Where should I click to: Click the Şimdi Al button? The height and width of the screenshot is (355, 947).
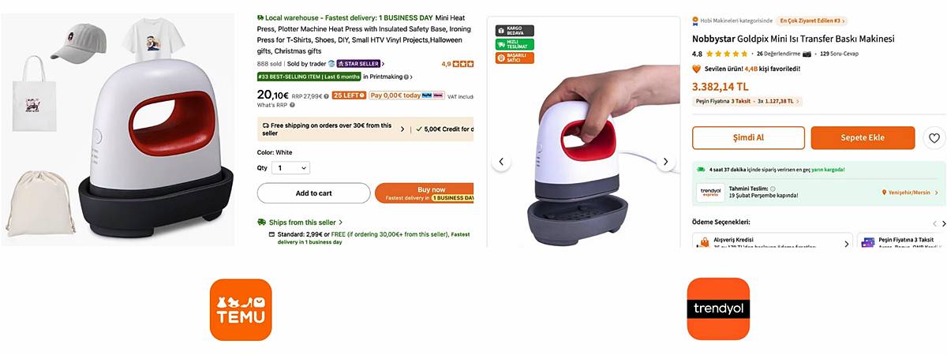(748, 138)
